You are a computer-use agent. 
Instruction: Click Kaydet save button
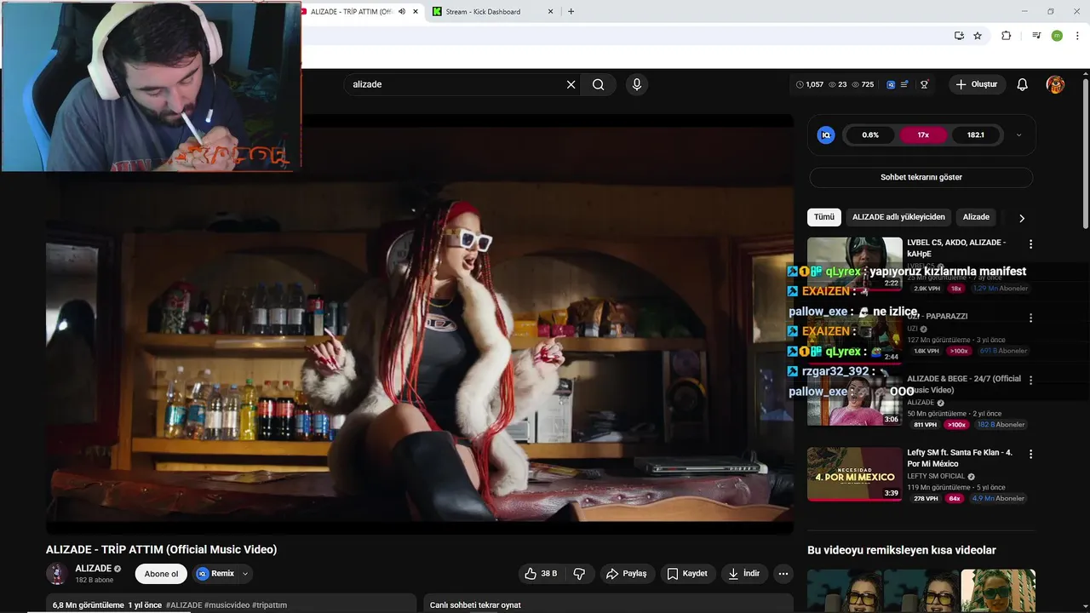coord(687,574)
